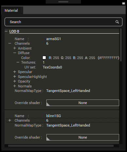
Task: Click the SpecularHighlight label
Action: (32, 77)
